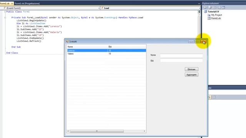The image size is (246, 138).
Task: Click View Code icon in Solution Explorer
Action: (x=219, y=8)
